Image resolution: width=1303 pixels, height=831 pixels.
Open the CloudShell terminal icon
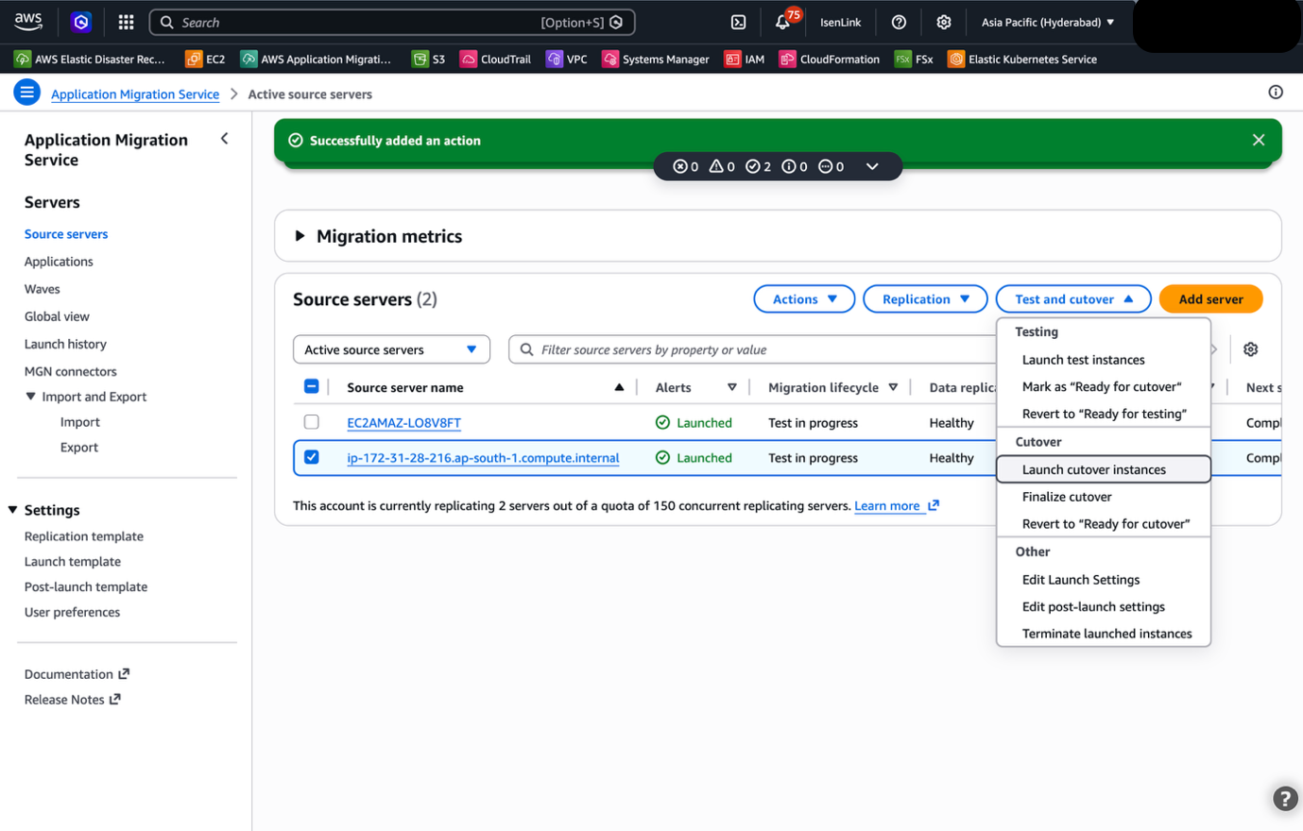pos(739,22)
